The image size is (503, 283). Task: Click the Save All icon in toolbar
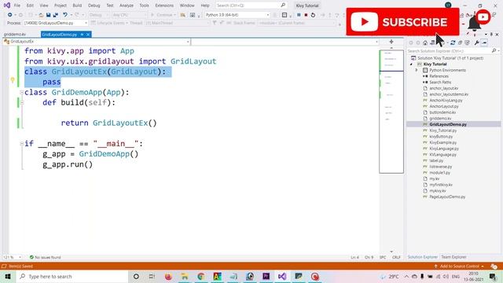pos(56,15)
